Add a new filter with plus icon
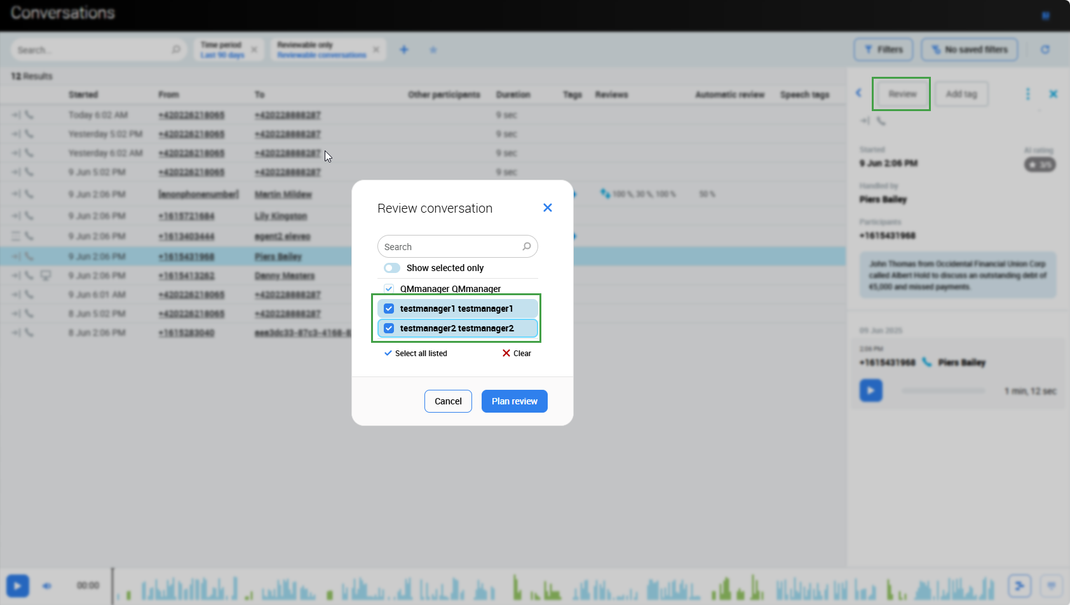Screen dimensions: 1070x605 tap(404, 50)
